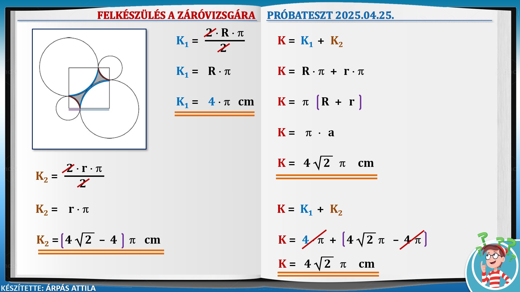Click the PRÓBATESZT 2025.04.25. title
The width and height of the screenshot is (520, 292).
330,15
